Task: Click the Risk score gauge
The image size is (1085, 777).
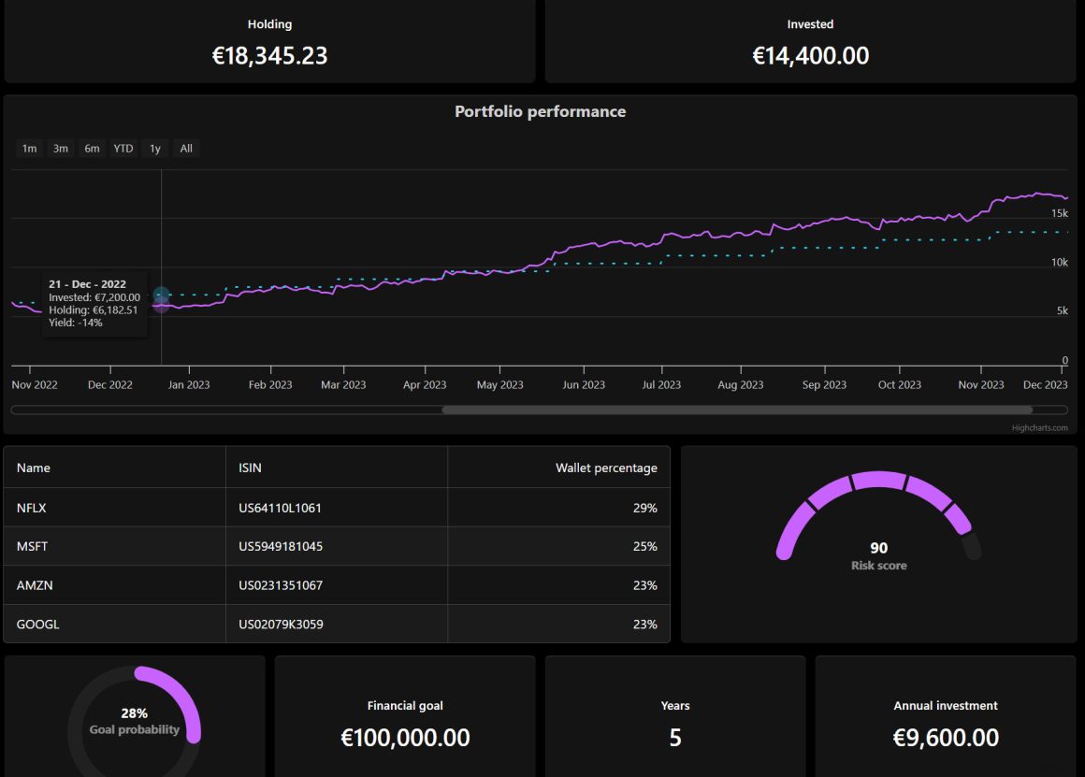Action: pyautogui.click(x=878, y=519)
